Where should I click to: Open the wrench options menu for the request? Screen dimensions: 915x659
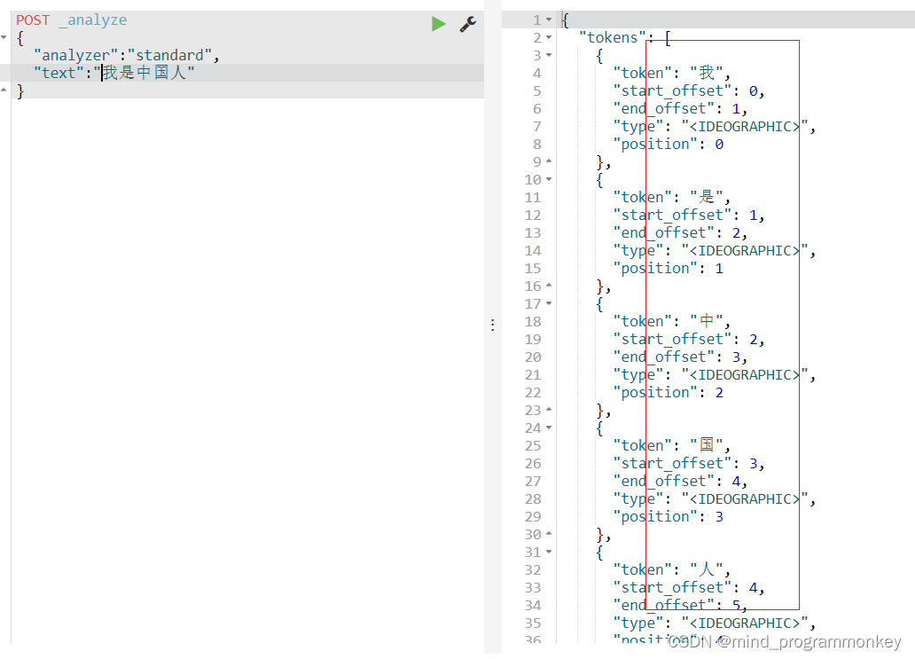(x=468, y=24)
